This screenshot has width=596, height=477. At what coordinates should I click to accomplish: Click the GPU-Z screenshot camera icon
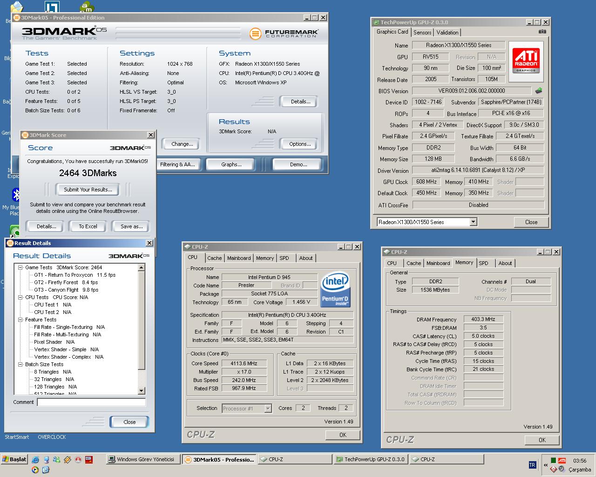542,32
